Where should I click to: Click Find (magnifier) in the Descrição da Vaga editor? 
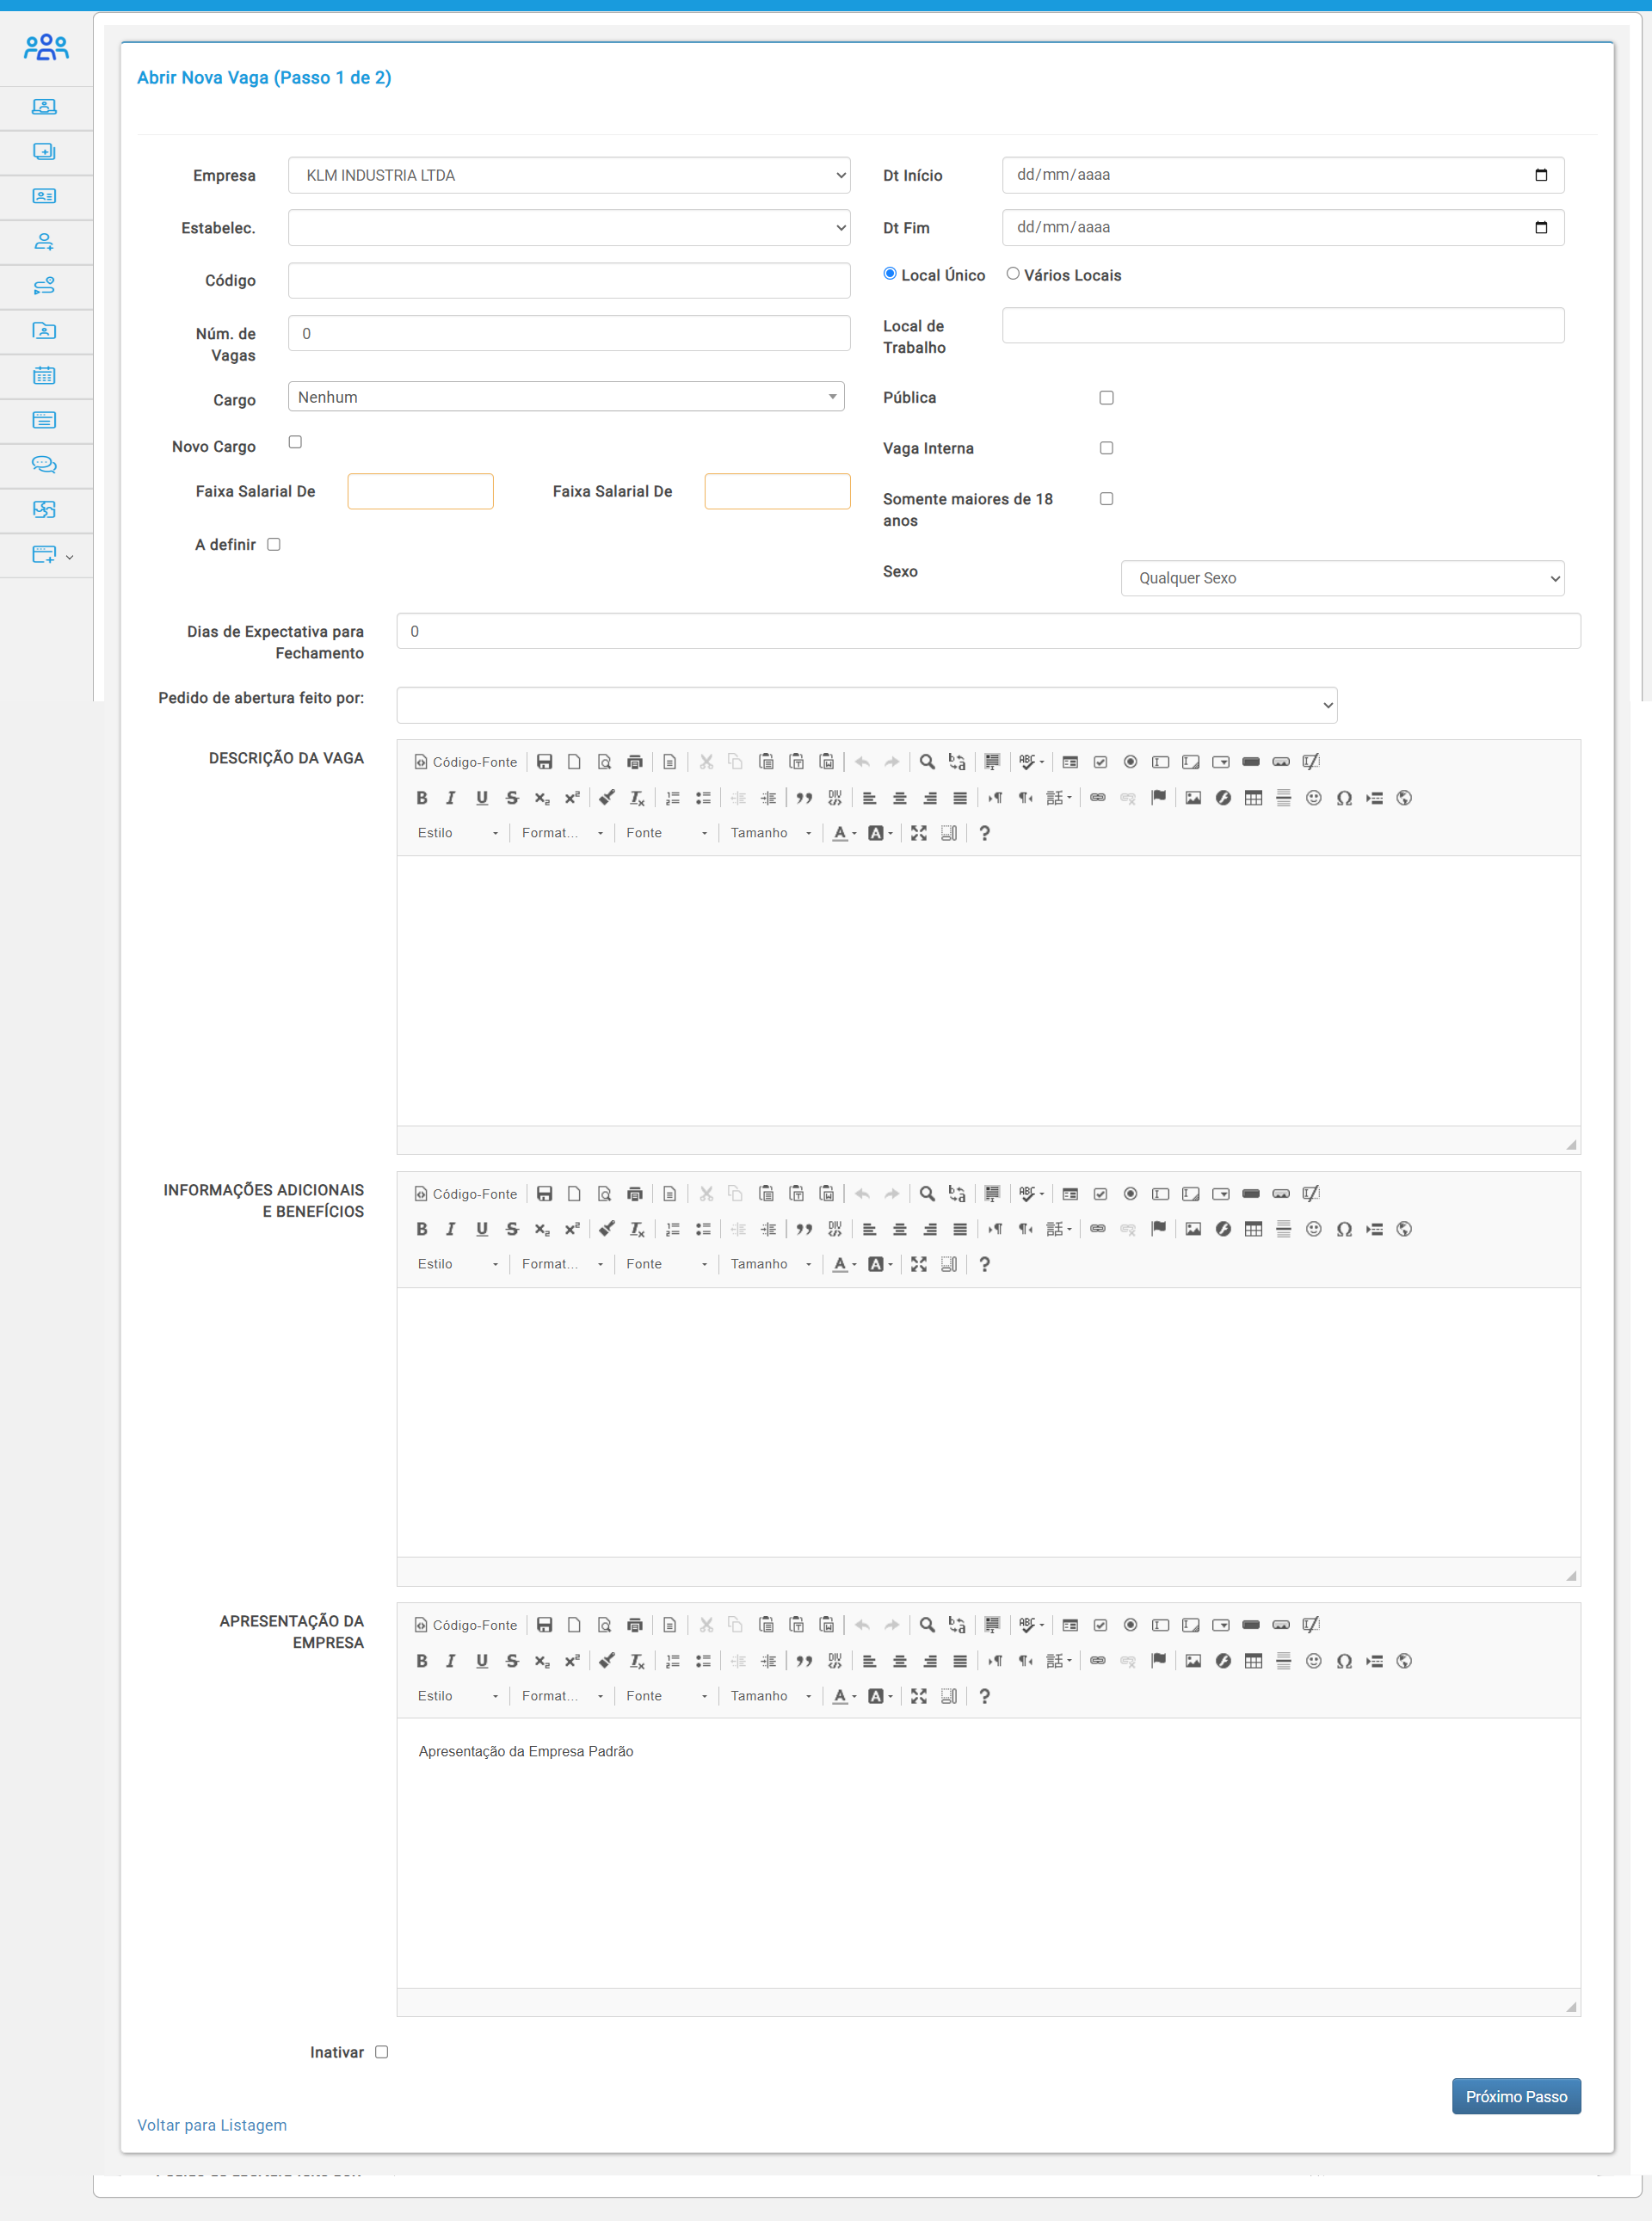(x=927, y=762)
